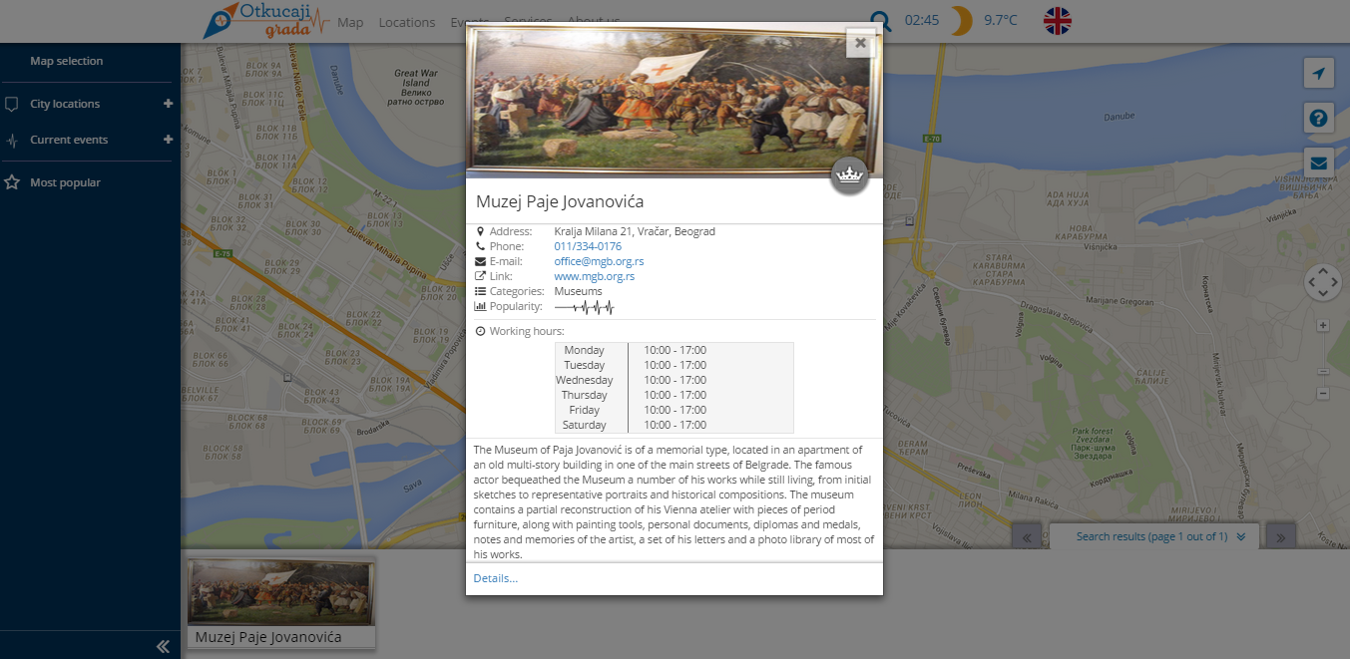Click the City locations marker icon

point(12,104)
